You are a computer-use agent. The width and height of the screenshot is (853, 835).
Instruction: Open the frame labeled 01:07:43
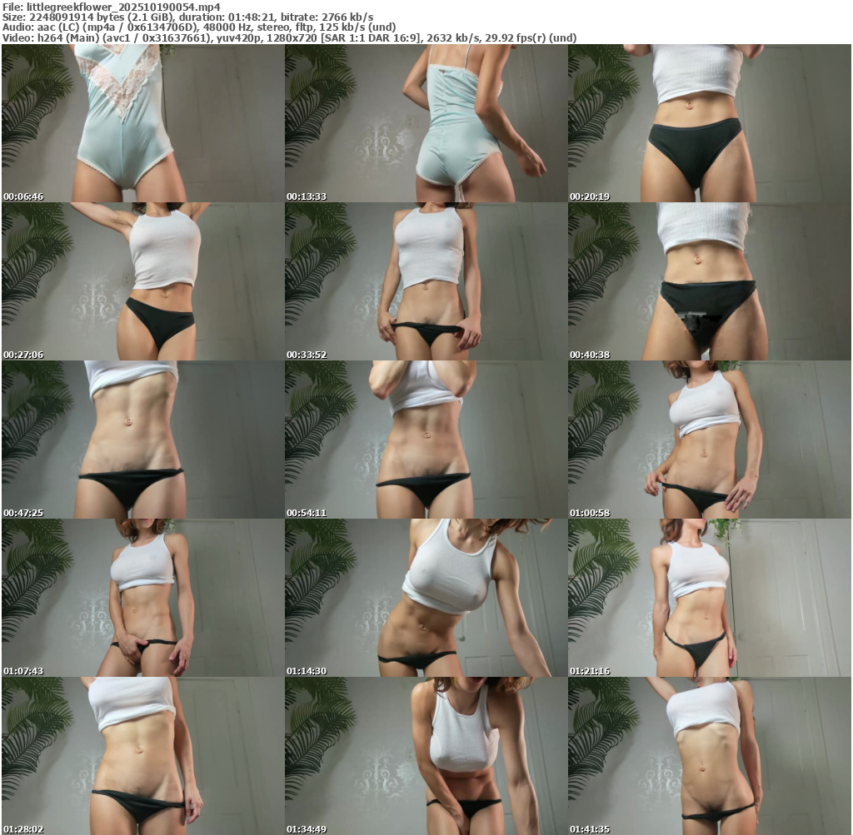pyautogui.click(x=142, y=598)
